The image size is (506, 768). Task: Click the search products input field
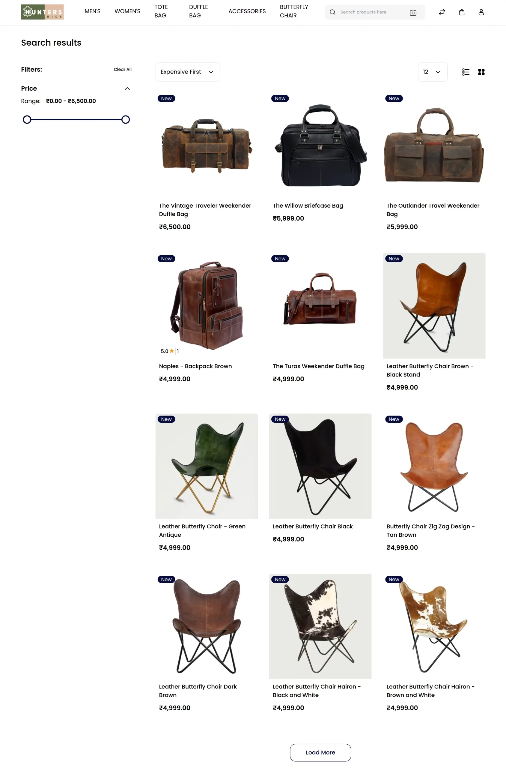tap(371, 12)
